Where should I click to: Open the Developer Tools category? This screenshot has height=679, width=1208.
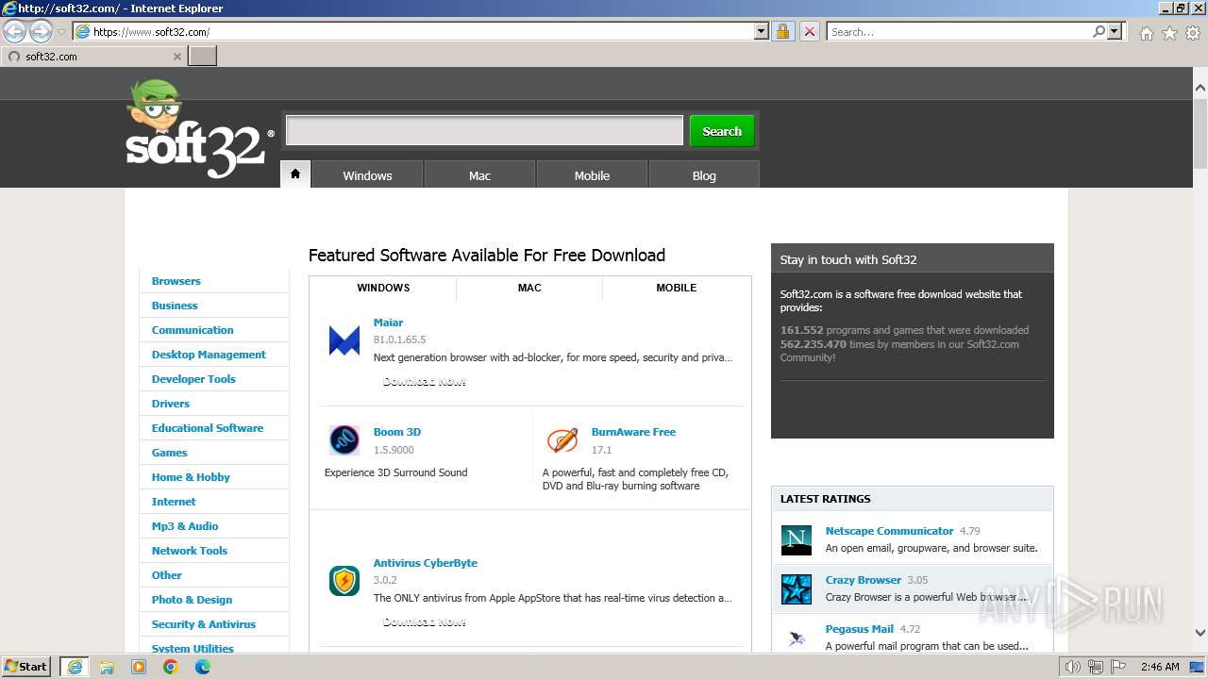click(x=193, y=379)
